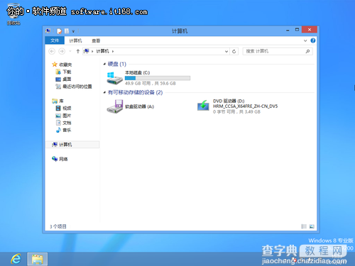Click the refresh button in address bar
Image resolution: width=355 pixels, height=266 pixels.
pyautogui.click(x=234, y=51)
